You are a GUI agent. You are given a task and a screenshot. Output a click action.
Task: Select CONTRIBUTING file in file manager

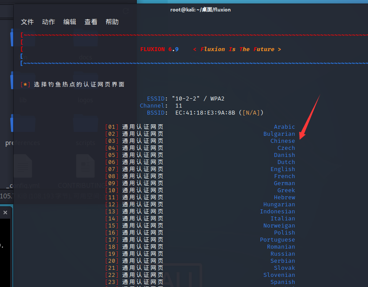pos(86,171)
